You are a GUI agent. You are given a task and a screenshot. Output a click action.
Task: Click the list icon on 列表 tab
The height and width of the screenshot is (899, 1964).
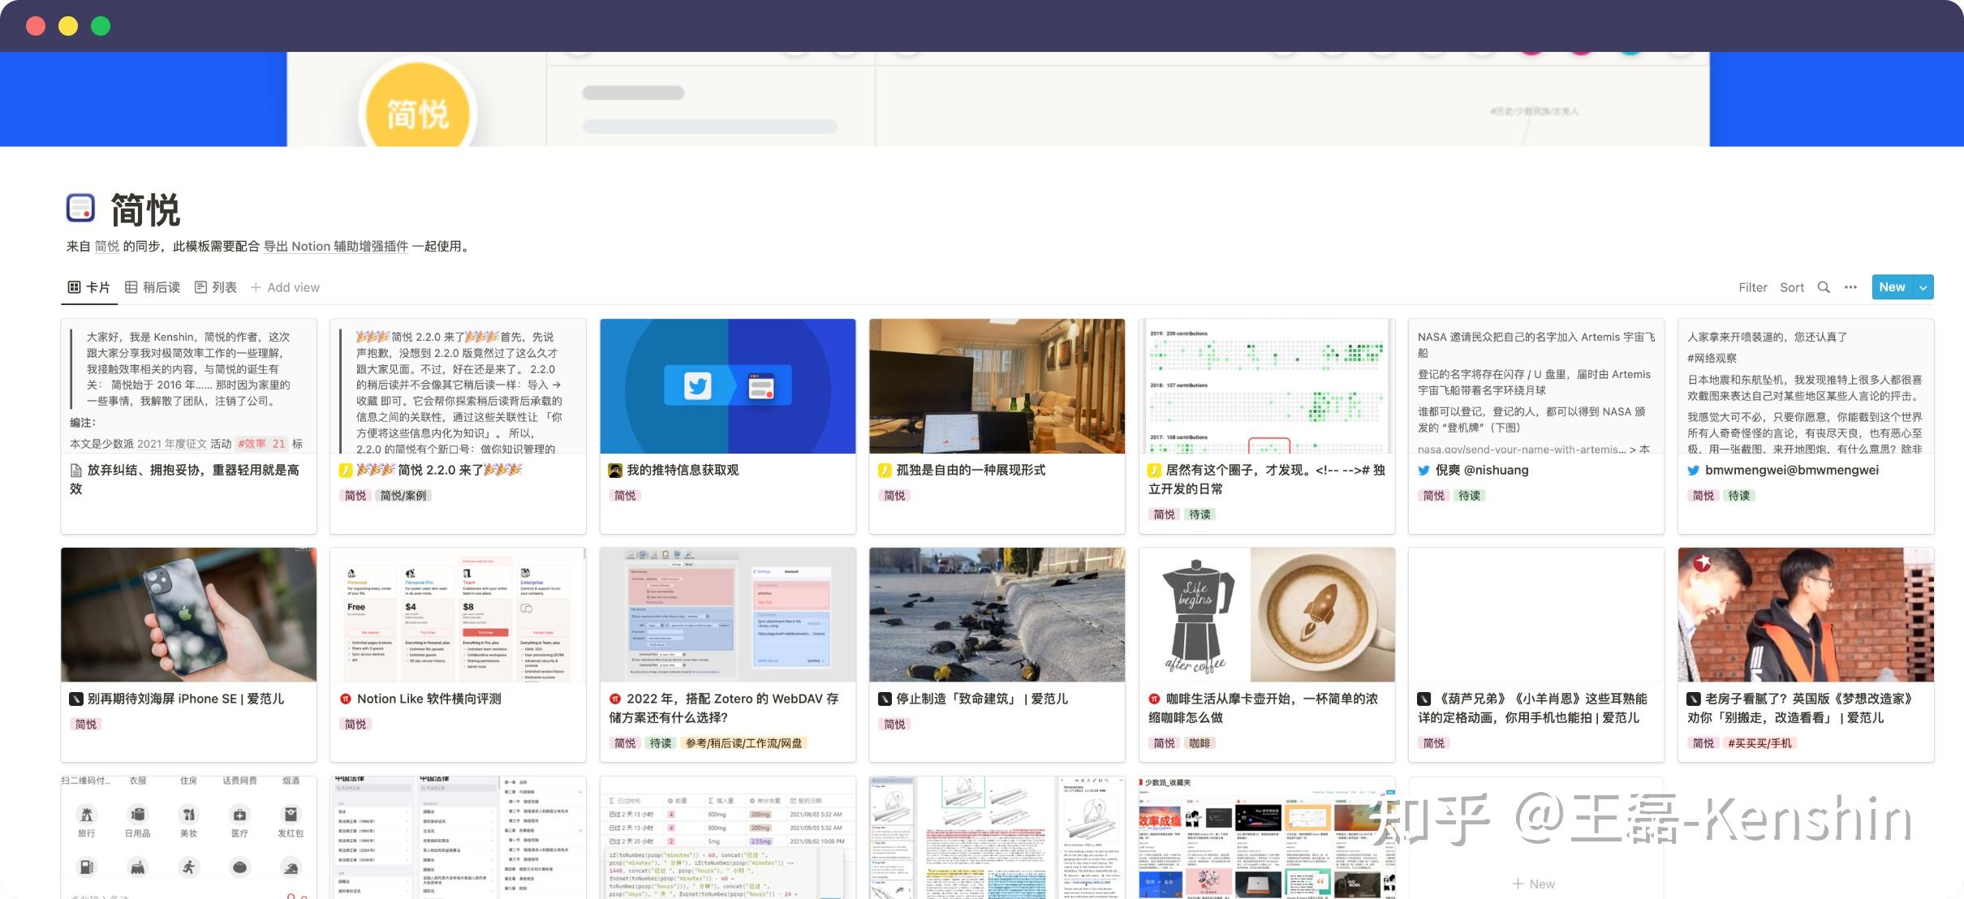pos(200,287)
